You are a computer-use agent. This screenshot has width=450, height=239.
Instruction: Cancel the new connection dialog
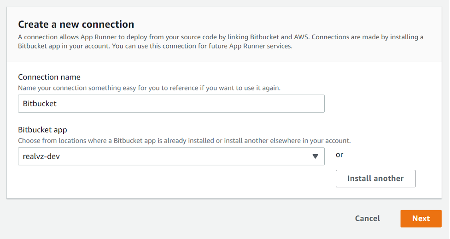[368, 219]
